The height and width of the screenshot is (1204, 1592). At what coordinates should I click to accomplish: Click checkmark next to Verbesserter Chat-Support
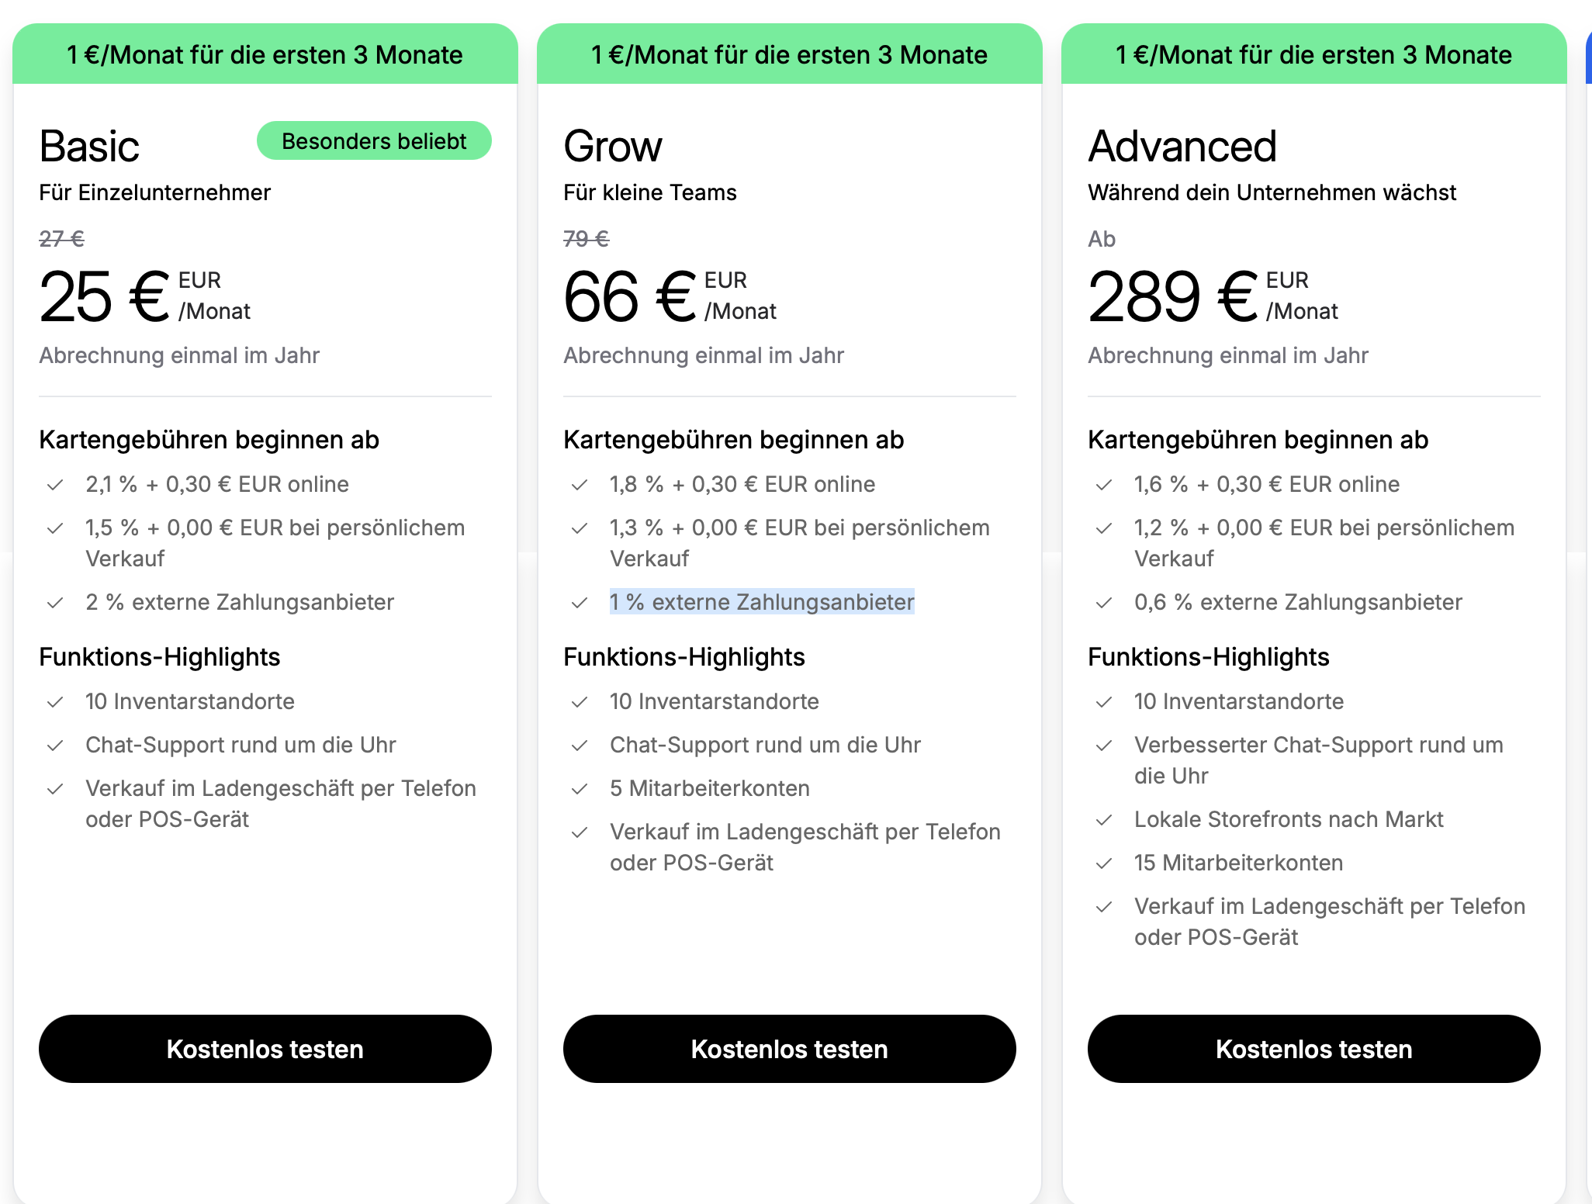tap(1104, 746)
